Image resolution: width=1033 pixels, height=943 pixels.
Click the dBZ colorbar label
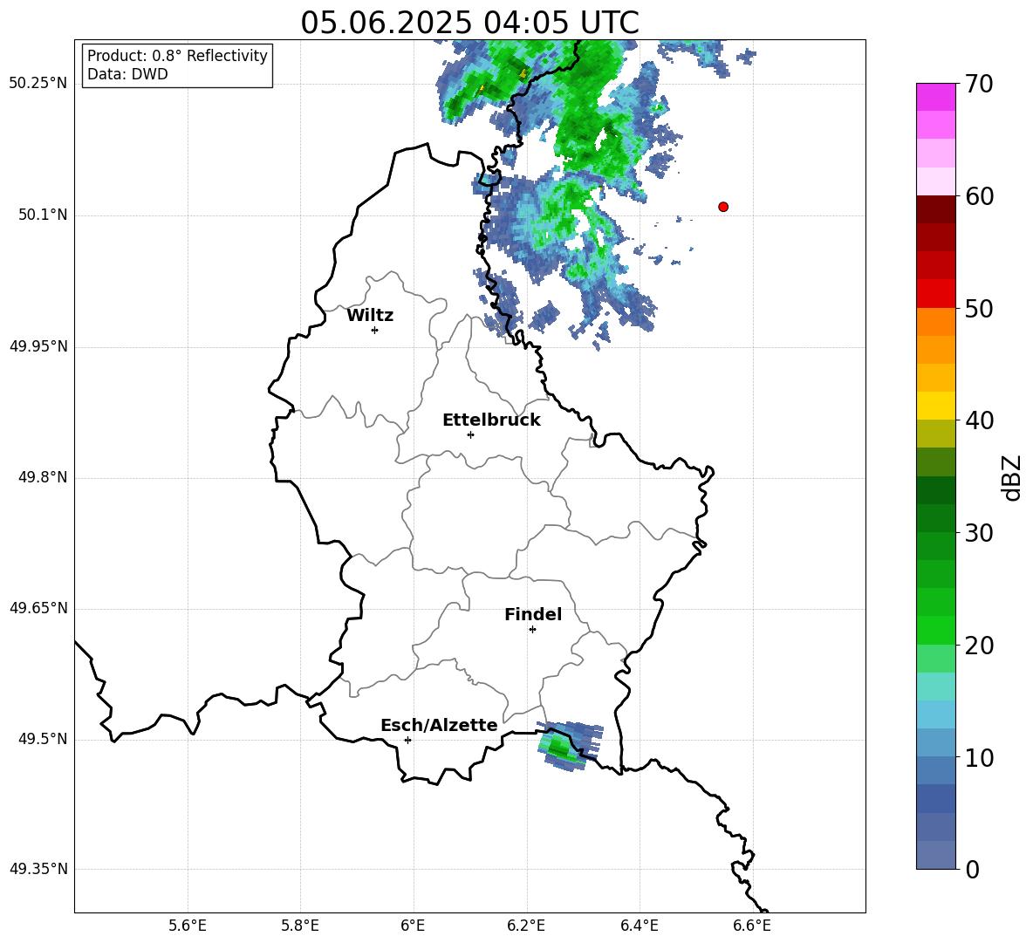click(1011, 477)
